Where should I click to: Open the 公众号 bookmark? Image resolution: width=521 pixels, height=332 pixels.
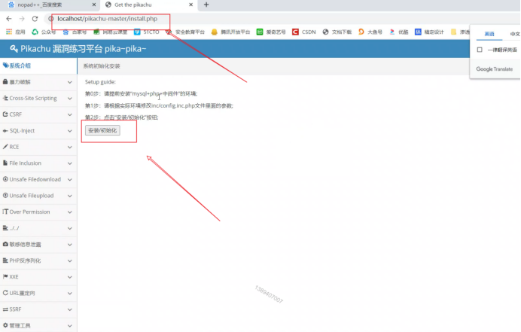[x=44, y=32]
